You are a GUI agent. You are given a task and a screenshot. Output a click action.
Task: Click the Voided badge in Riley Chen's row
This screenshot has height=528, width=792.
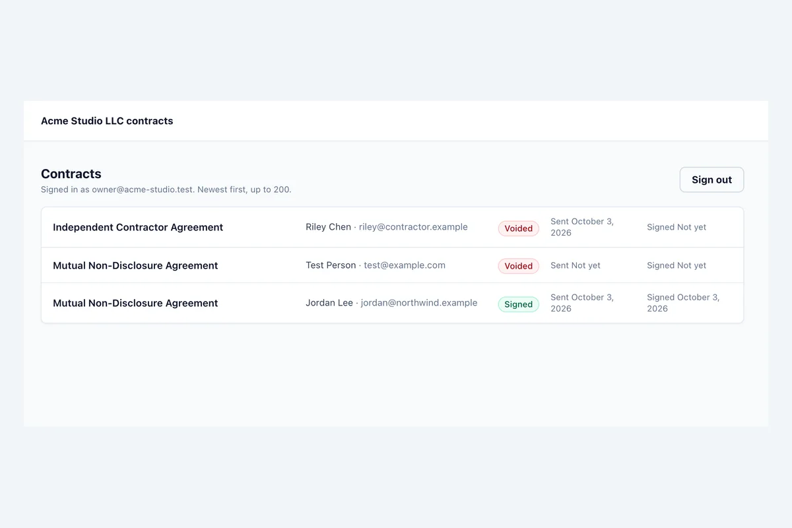[x=518, y=228]
